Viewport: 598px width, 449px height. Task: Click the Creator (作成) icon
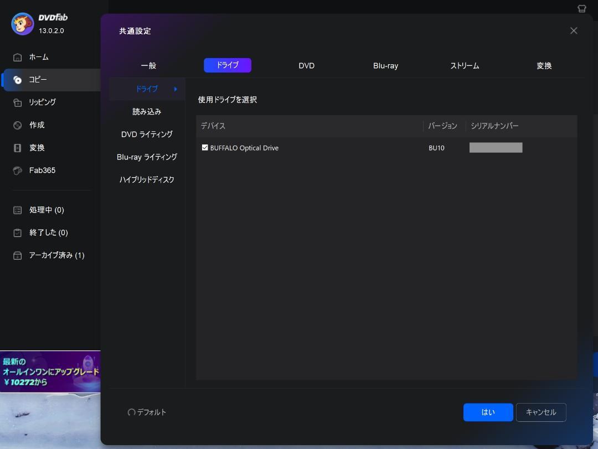[x=18, y=125]
